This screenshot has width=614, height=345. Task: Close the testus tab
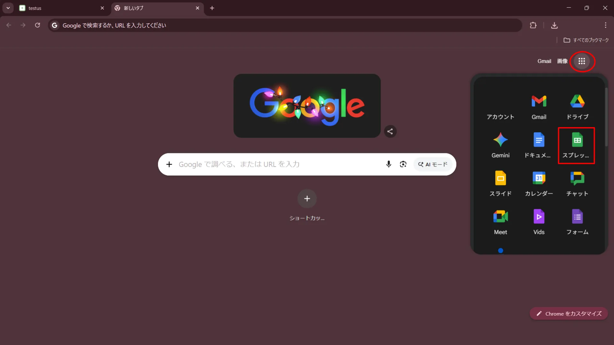point(102,8)
